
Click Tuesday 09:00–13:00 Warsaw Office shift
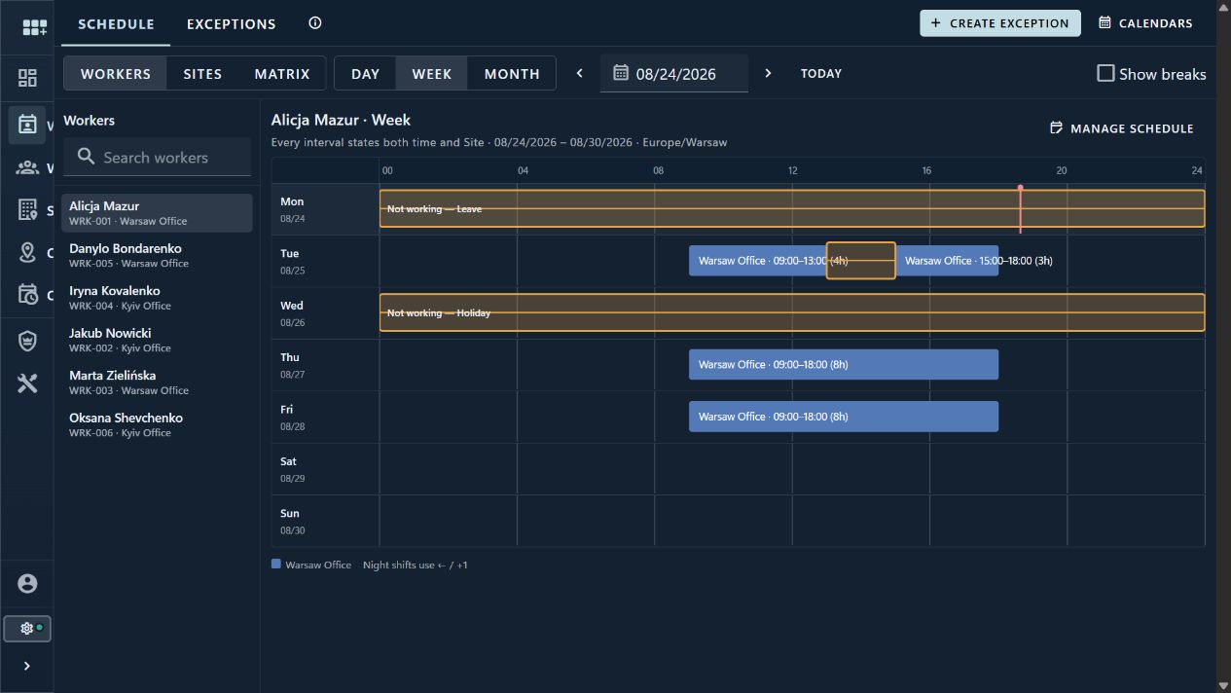click(757, 261)
